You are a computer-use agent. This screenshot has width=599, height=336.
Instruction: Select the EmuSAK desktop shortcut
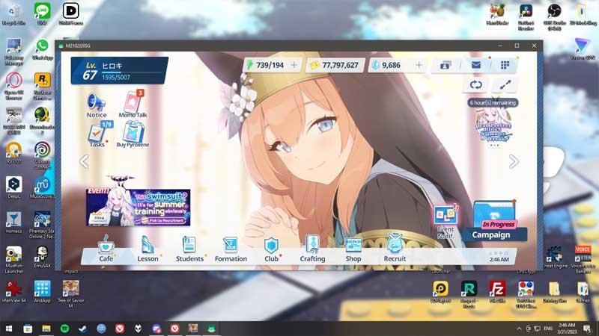(x=42, y=257)
